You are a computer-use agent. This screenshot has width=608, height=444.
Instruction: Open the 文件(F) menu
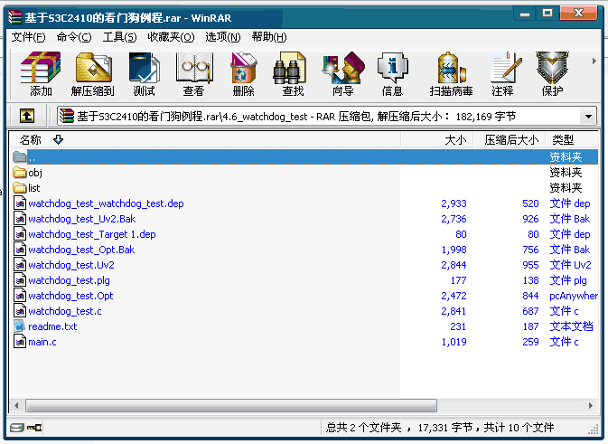[28, 37]
